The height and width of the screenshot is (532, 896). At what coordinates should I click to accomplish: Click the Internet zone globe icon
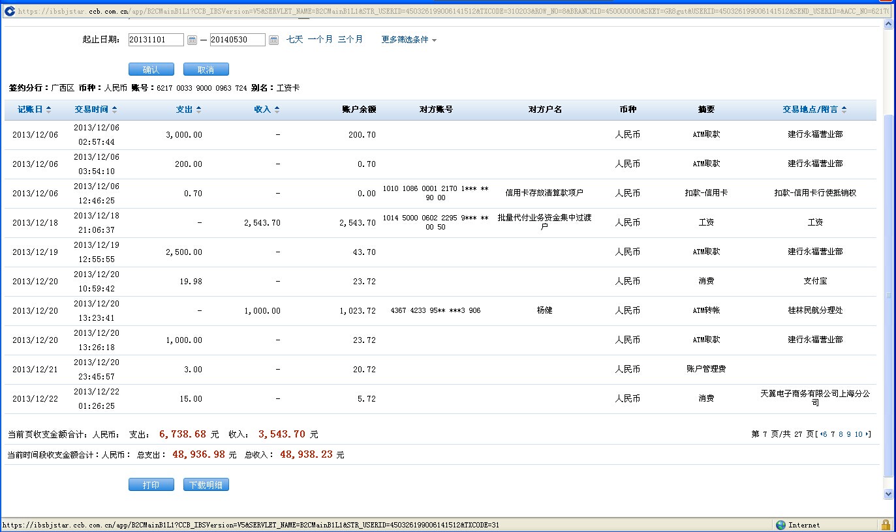(781, 525)
